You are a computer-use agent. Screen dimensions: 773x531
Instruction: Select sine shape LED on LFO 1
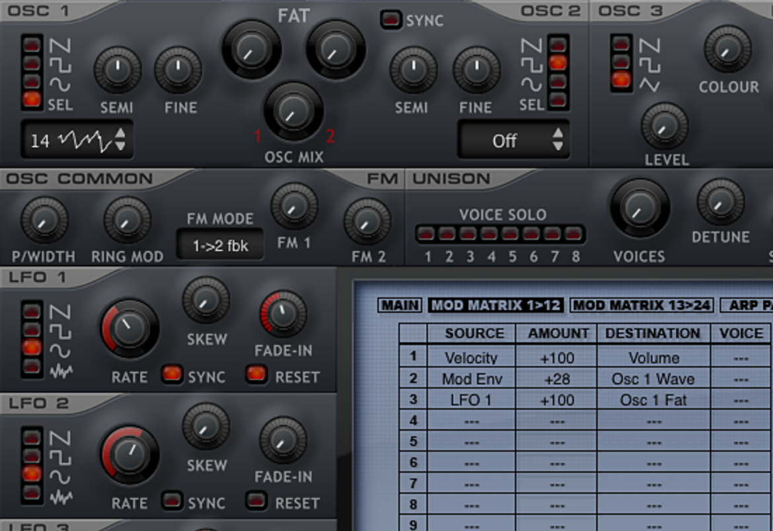click(32, 347)
